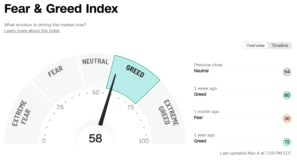The width and height of the screenshot is (297, 161).
Task: Click the Last updated timestamp text
Action: coord(255,153)
